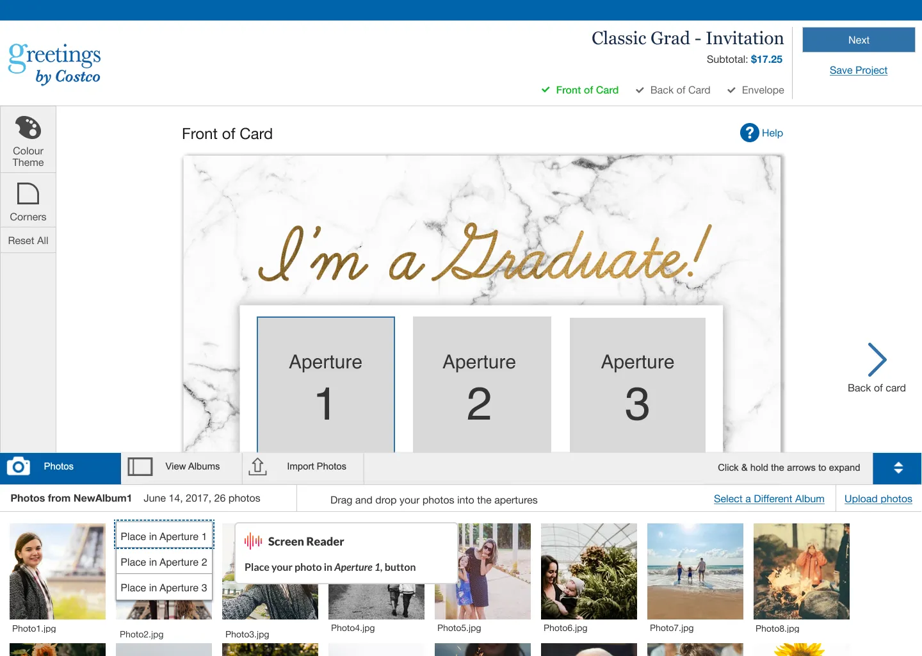This screenshot has width=922, height=656.
Task: Click the Screen Reader sound wave icon
Action: (x=254, y=542)
